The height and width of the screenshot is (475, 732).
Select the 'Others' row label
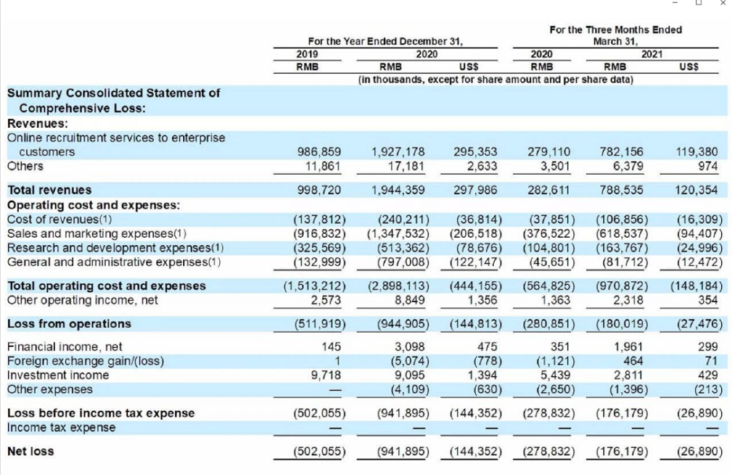pos(25,166)
